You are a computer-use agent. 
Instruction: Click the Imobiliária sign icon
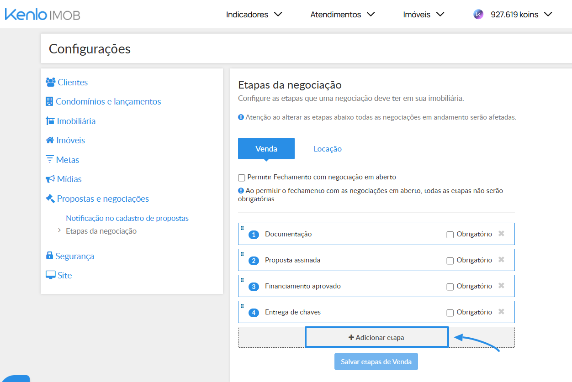50,121
